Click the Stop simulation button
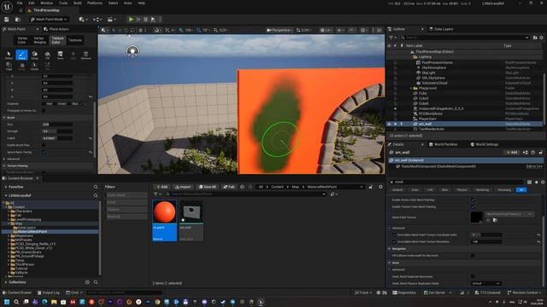Viewport: 547px width, 307px height. coord(145,20)
